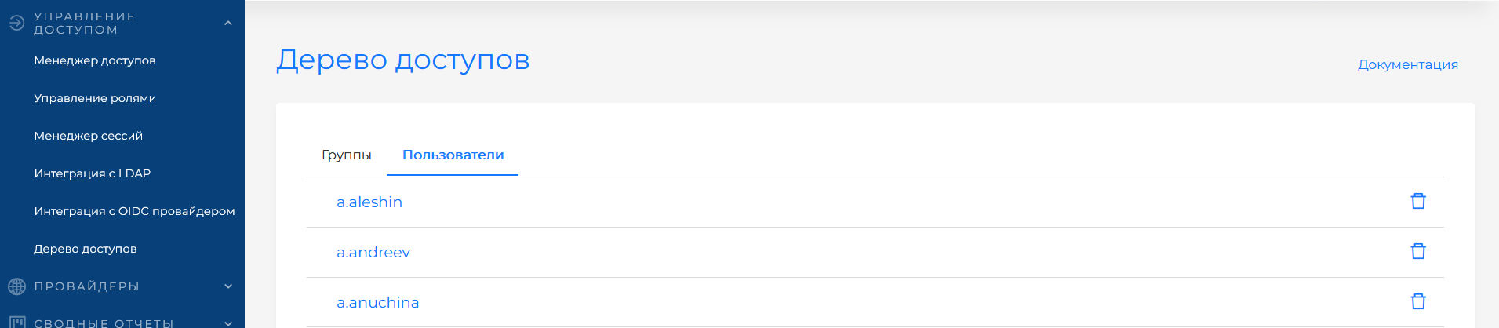1499x328 pixels.
Task: Switch to the Группы tab
Action: (347, 155)
